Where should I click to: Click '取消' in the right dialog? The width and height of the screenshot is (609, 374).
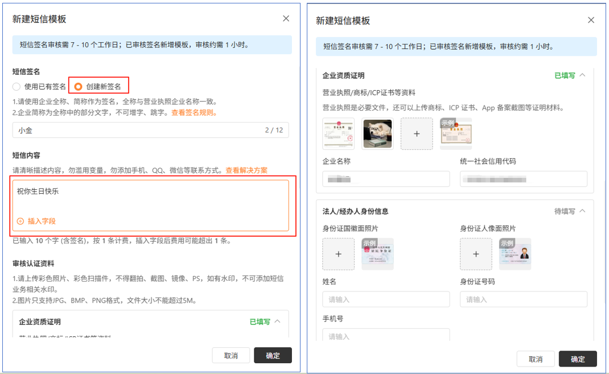(536, 359)
